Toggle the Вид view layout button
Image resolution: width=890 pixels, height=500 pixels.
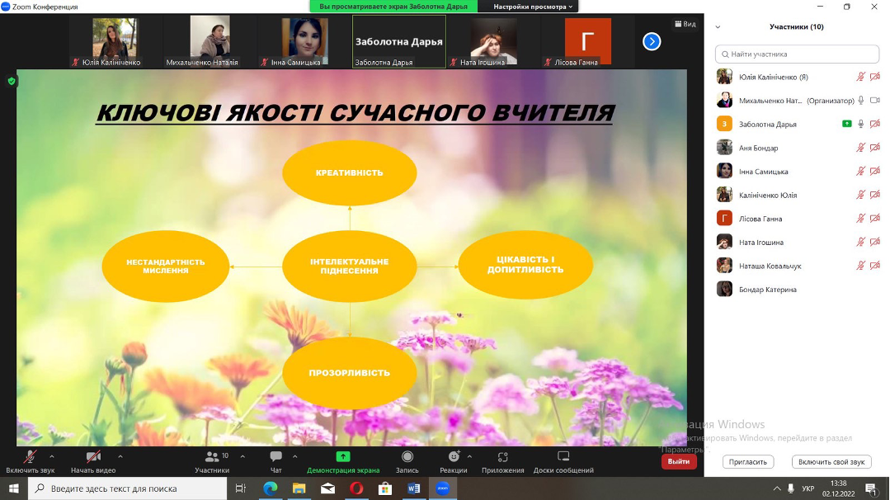click(x=685, y=24)
